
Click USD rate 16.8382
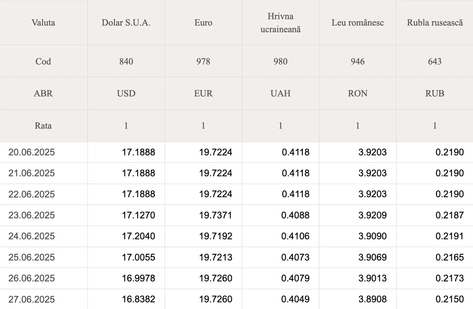click(x=138, y=299)
